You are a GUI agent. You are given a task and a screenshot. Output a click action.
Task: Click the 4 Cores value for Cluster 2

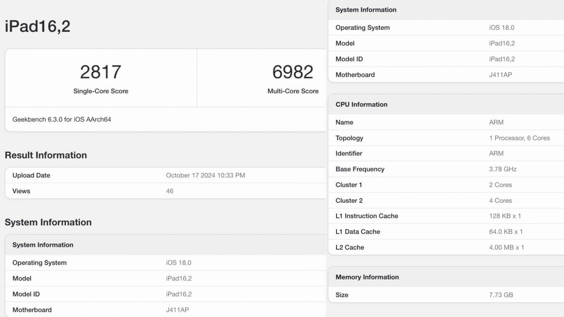[501, 201]
